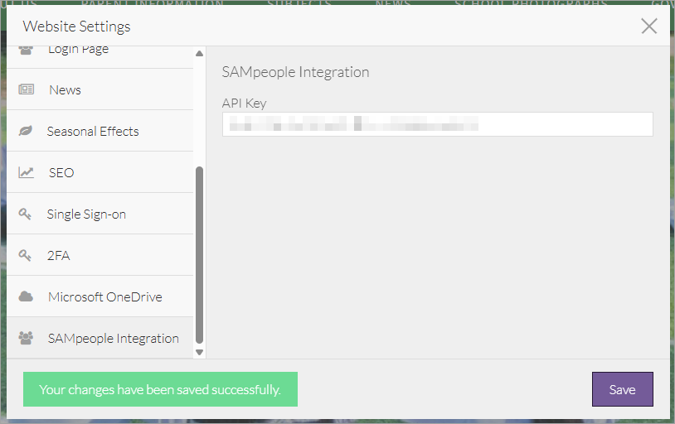
Task: Click the green saved successfully notification
Action: click(x=160, y=389)
